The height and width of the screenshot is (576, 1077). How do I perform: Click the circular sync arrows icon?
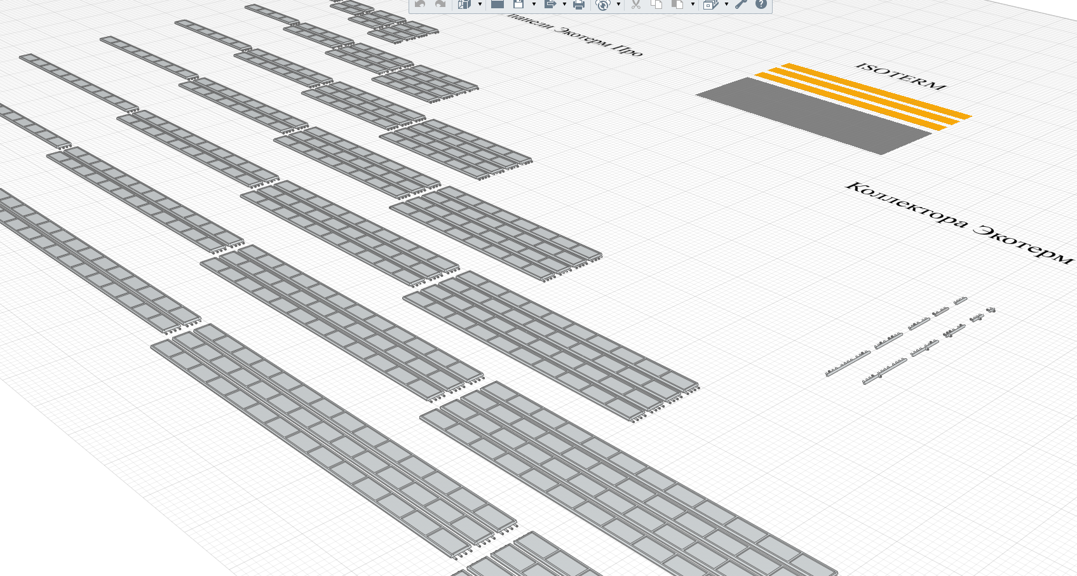pyautogui.click(x=603, y=5)
